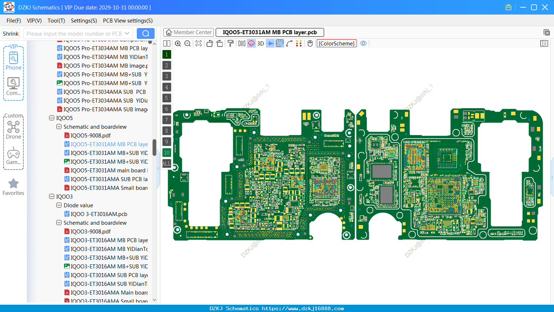Open IQOO3-ET3016AM MB PCB layer file
Image resolution: width=554 pixels, height=312 pixels.
(x=106, y=240)
